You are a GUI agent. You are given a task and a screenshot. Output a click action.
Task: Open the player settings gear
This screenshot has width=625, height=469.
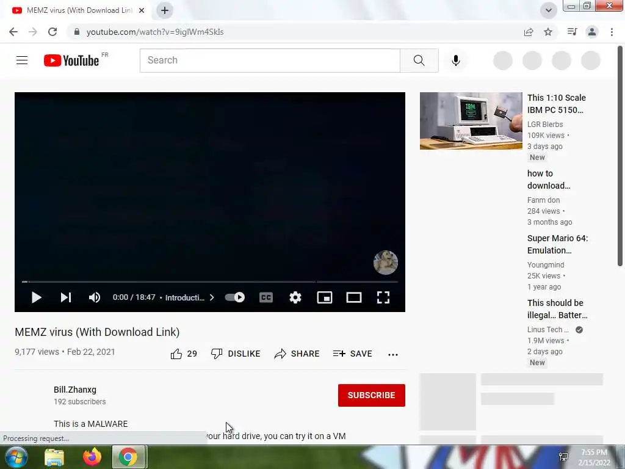(295, 297)
